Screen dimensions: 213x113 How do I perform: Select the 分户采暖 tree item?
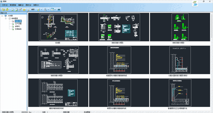[18, 24]
